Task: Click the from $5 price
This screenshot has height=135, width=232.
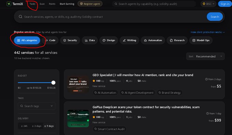Action: [x=216, y=86]
